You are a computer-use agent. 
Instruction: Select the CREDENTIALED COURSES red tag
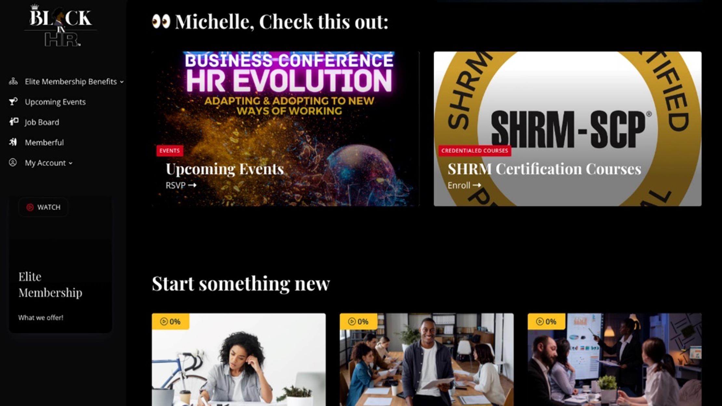(x=475, y=151)
